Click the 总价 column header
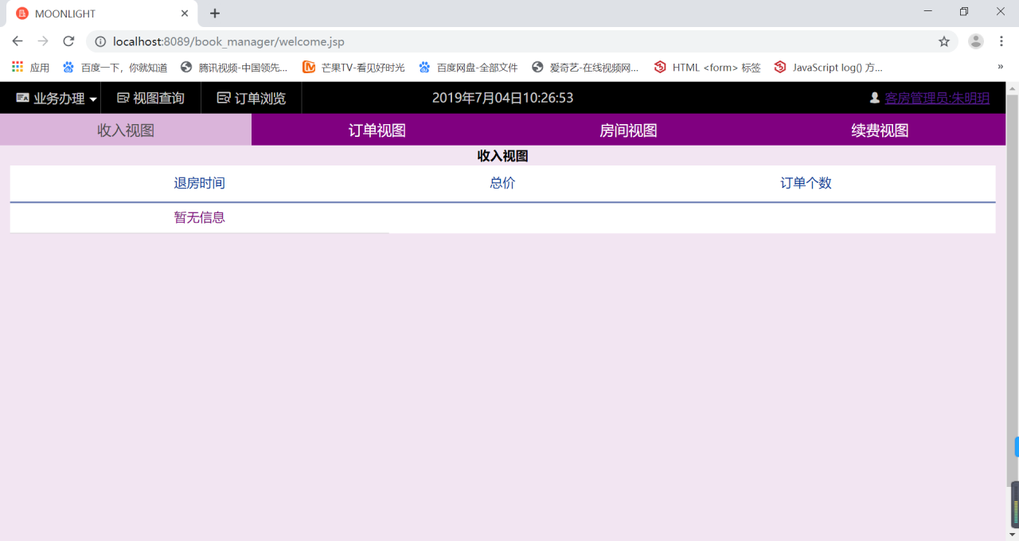Screen dimensions: 1019x541 tap(502, 184)
